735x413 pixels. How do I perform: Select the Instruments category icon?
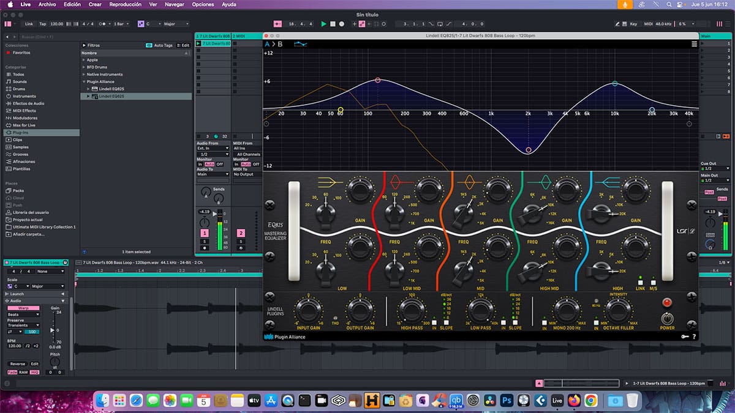pyautogui.click(x=8, y=96)
